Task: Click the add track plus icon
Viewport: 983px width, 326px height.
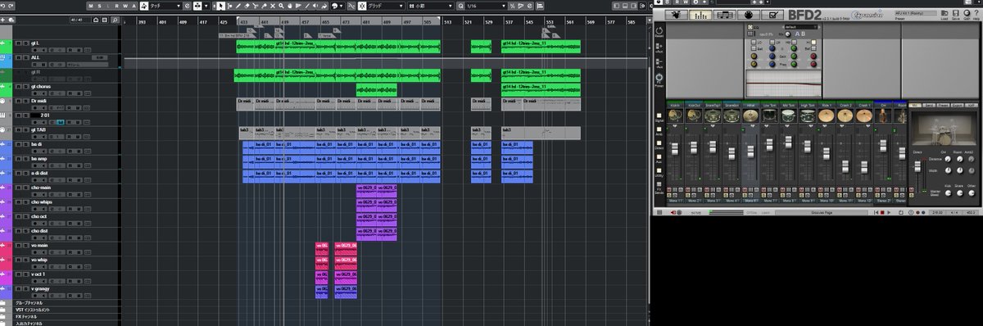Action: [3, 20]
